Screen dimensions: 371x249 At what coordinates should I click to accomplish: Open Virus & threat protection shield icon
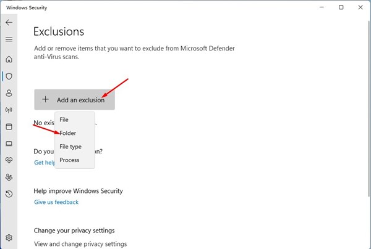pyautogui.click(x=9, y=76)
